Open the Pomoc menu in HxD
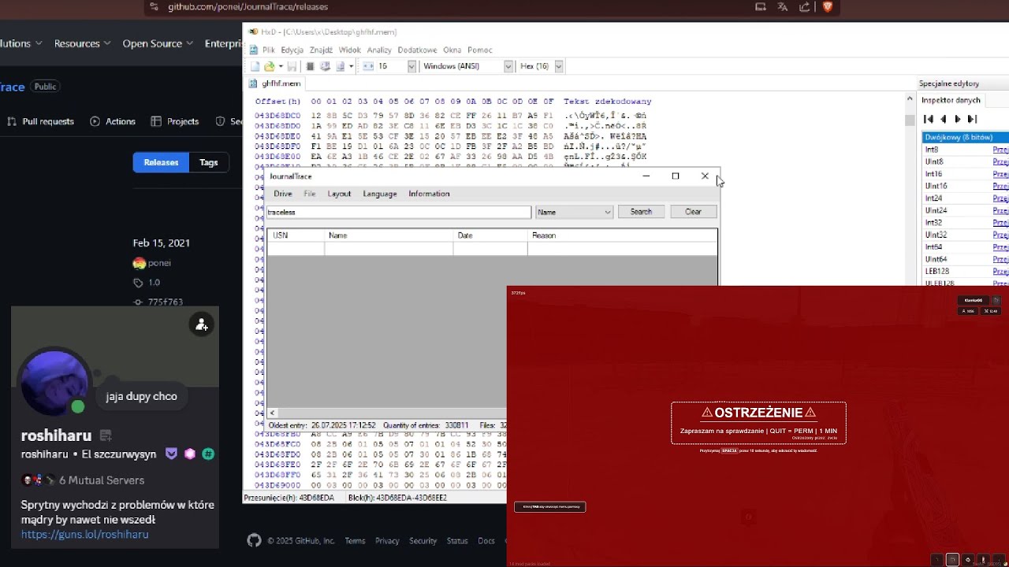1009x567 pixels. tap(479, 50)
